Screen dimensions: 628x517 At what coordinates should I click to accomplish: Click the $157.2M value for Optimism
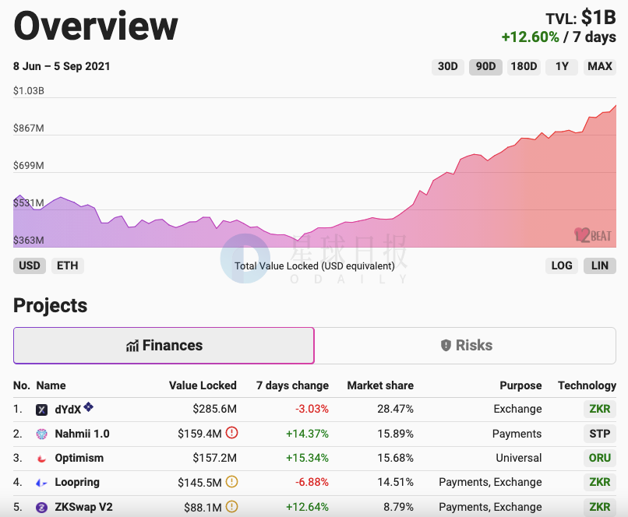pos(215,458)
